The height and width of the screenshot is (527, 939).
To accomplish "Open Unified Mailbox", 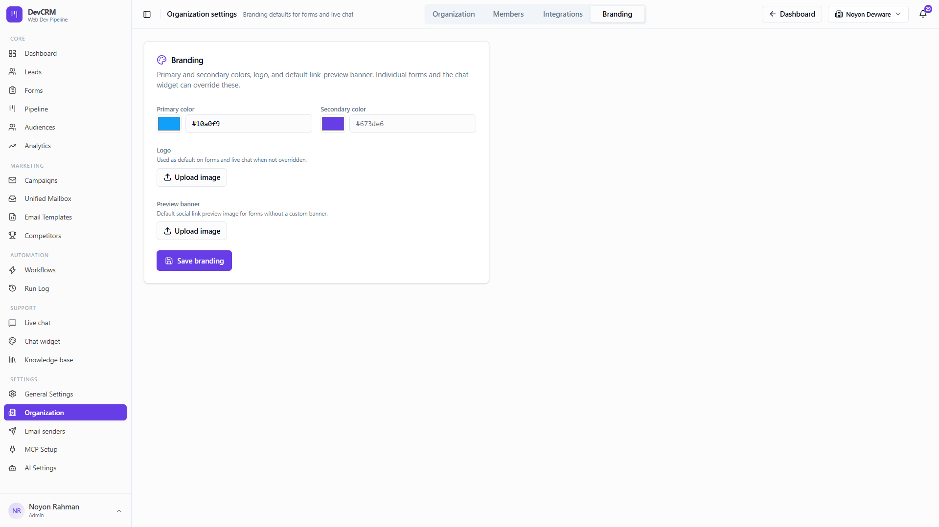I will [x=65, y=198].
